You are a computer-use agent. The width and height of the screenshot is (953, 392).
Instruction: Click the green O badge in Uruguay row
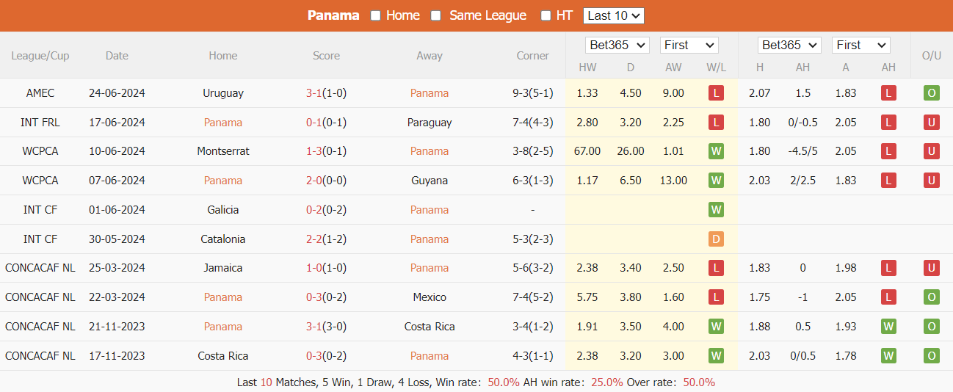tap(932, 93)
